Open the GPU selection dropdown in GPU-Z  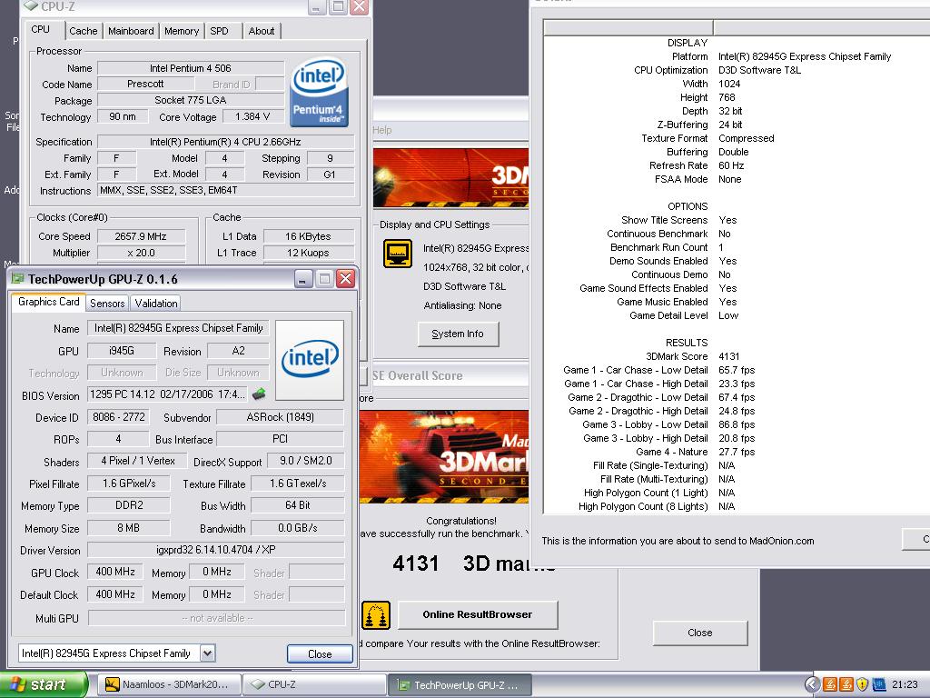click(207, 653)
